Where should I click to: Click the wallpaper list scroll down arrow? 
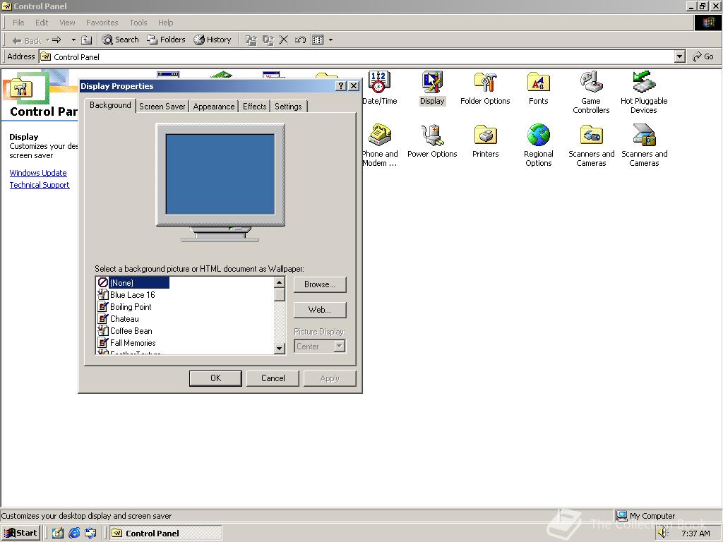click(280, 349)
